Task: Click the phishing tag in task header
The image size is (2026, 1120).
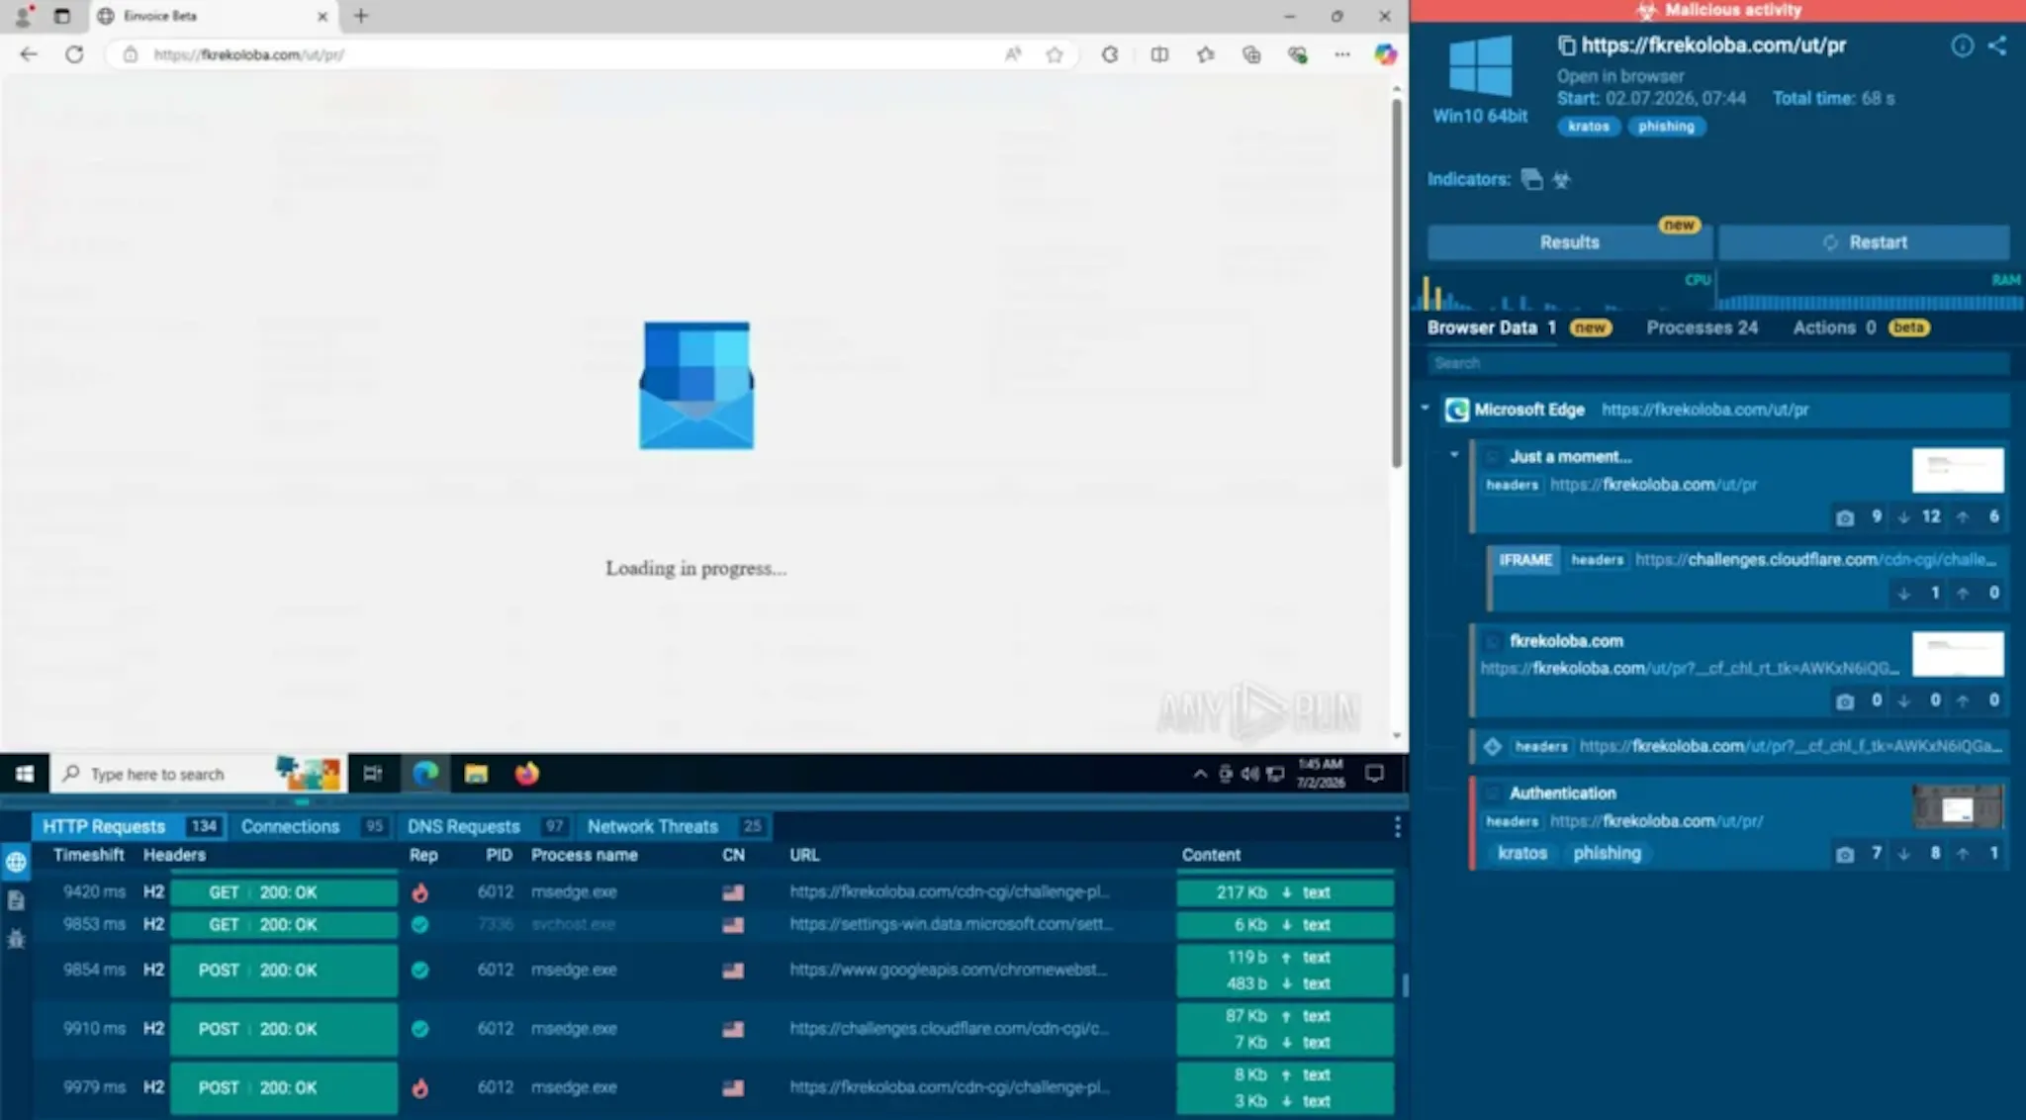Action: click(1666, 127)
